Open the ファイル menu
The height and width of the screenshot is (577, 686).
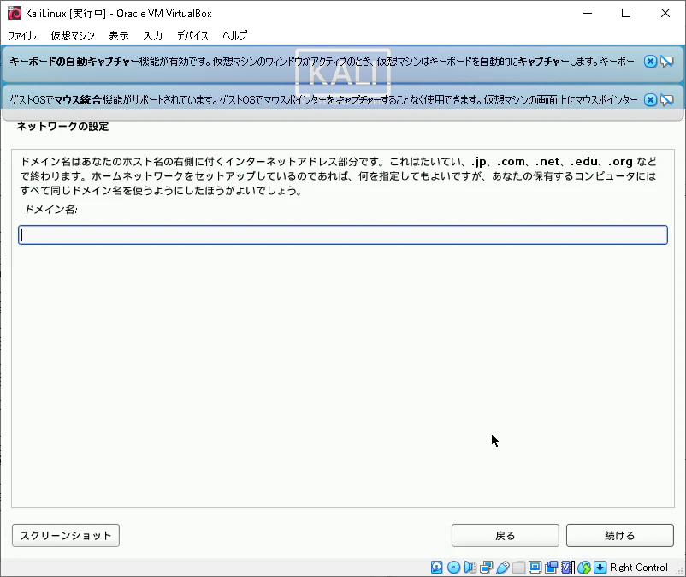tap(22, 35)
